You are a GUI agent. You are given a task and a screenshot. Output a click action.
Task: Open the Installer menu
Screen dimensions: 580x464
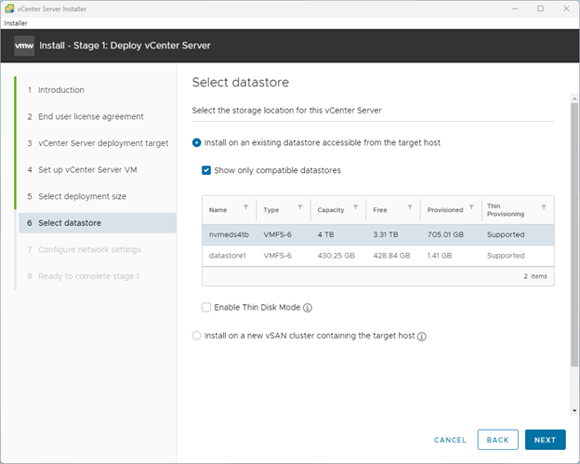coord(16,23)
